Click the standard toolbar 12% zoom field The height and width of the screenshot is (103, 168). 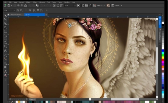point(69,6)
